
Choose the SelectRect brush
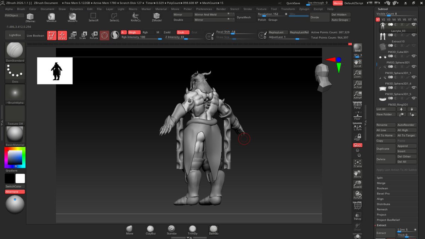(x=93, y=18)
